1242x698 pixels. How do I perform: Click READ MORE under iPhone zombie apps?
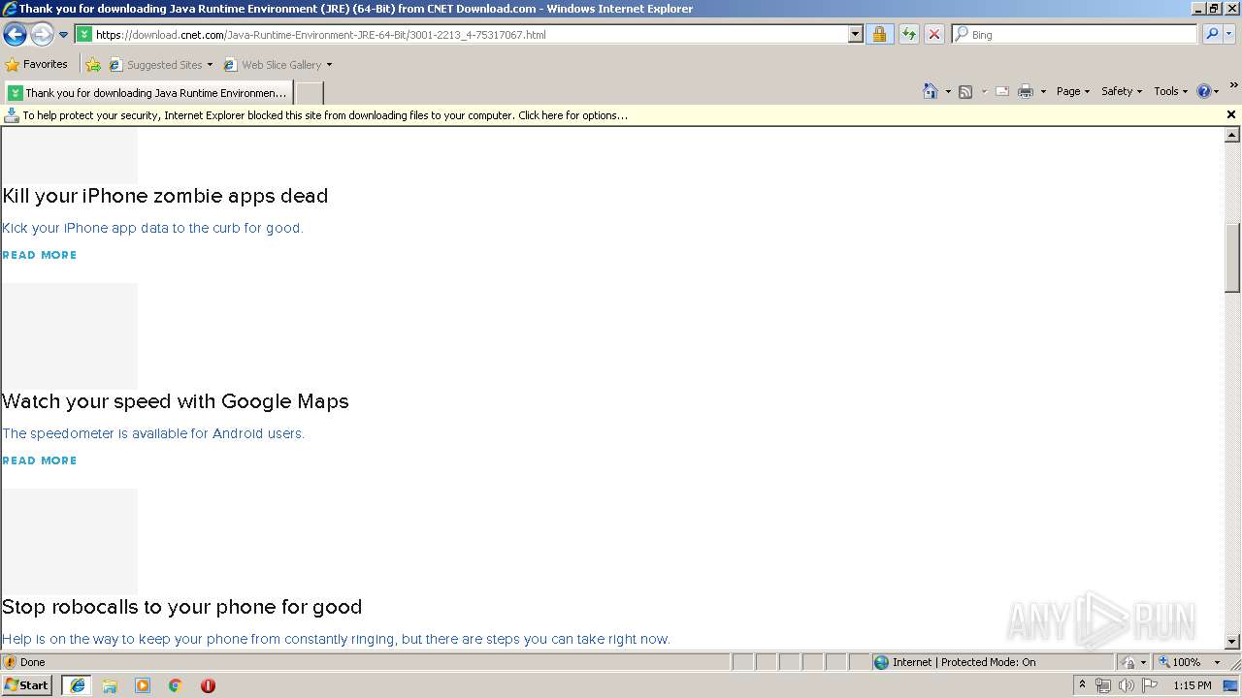pyautogui.click(x=39, y=255)
